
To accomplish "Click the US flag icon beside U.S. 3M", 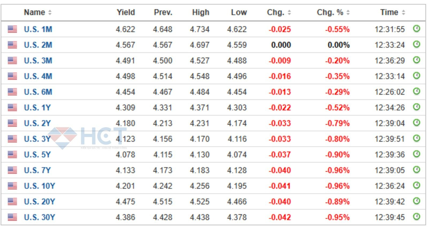I will [12, 60].
